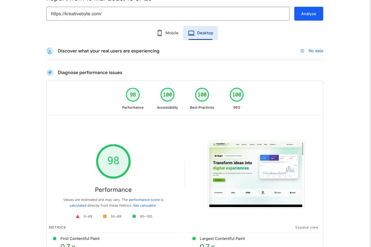371x247 pixels.
Task: Click the SEO label under the gauge
Action: click(237, 107)
